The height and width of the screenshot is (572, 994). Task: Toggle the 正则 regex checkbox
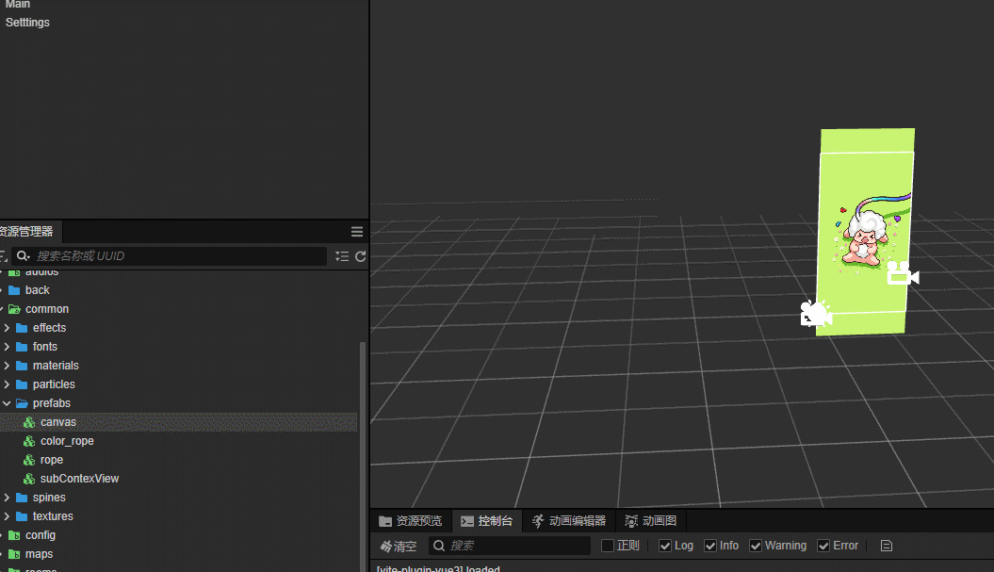coord(608,546)
